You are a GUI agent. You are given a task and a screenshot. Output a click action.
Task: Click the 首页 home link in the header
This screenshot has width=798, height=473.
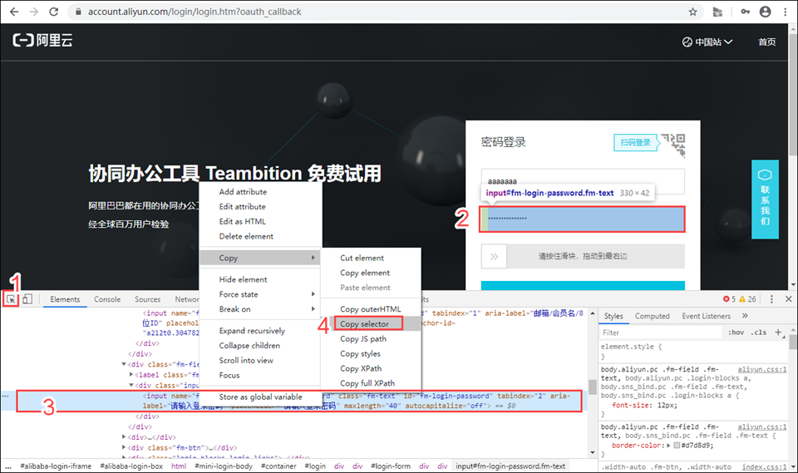766,42
